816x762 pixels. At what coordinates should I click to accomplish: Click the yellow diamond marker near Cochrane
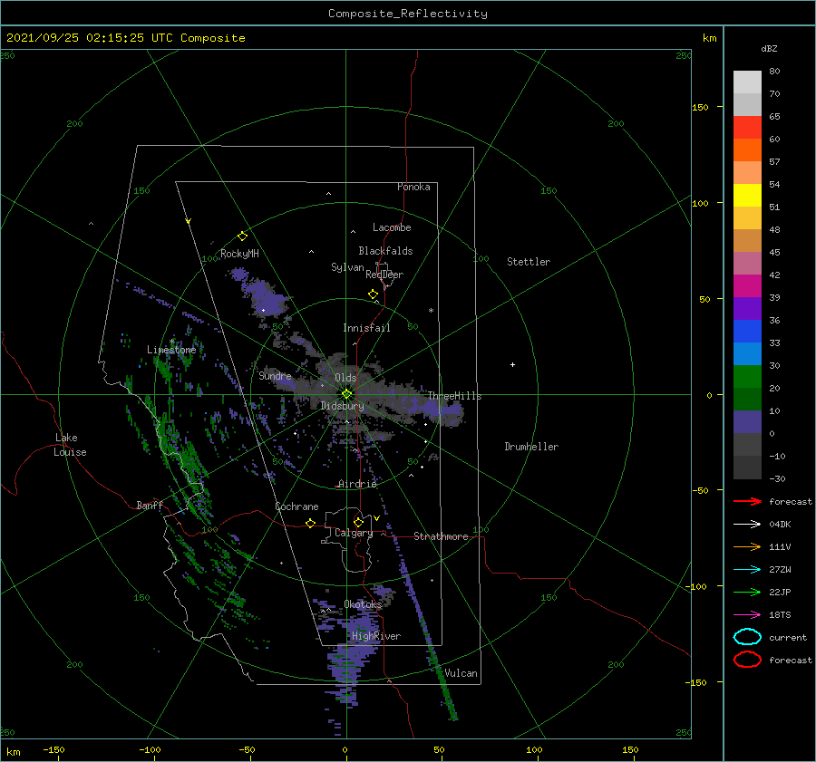[x=311, y=523]
